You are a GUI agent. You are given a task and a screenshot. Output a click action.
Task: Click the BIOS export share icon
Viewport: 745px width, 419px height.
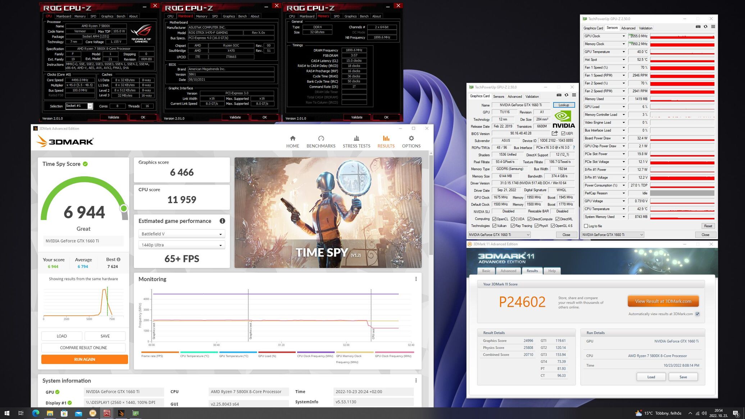(x=555, y=133)
